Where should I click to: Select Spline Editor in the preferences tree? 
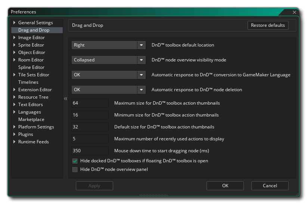pyautogui.click(x=31, y=67)
